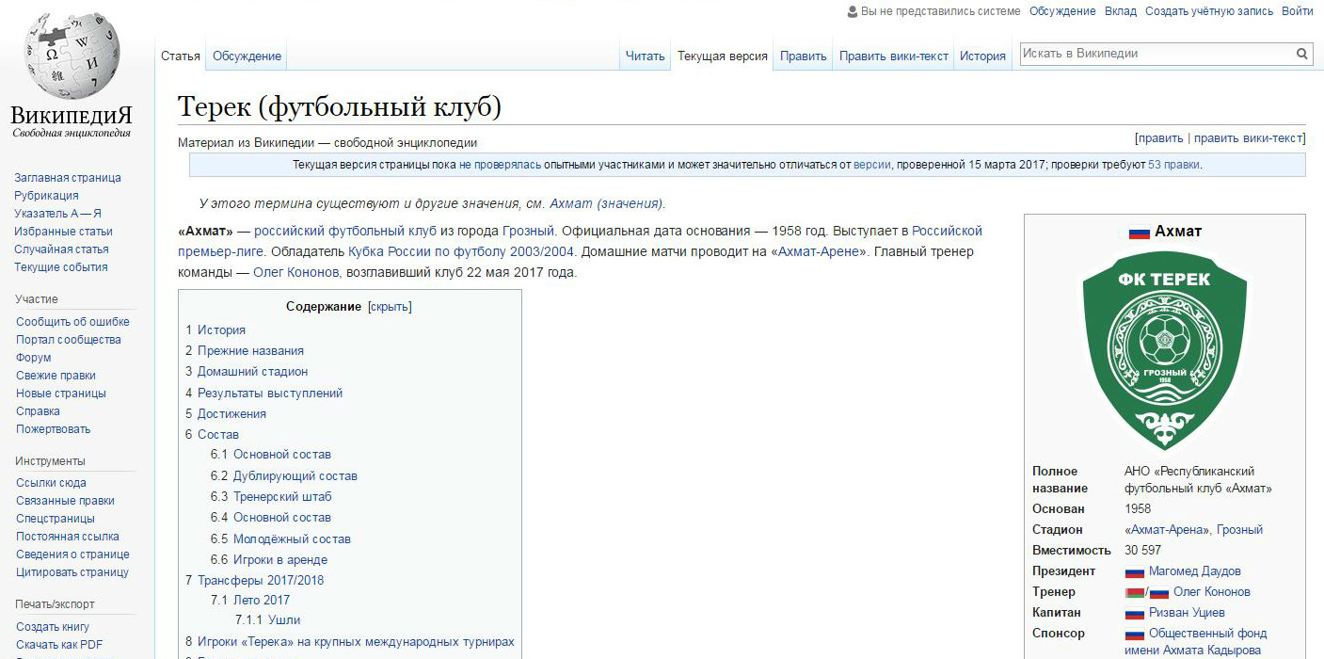Click Создать учётную запись link
Viewport: 1324px width, 659px height.
pos(1209,11)
